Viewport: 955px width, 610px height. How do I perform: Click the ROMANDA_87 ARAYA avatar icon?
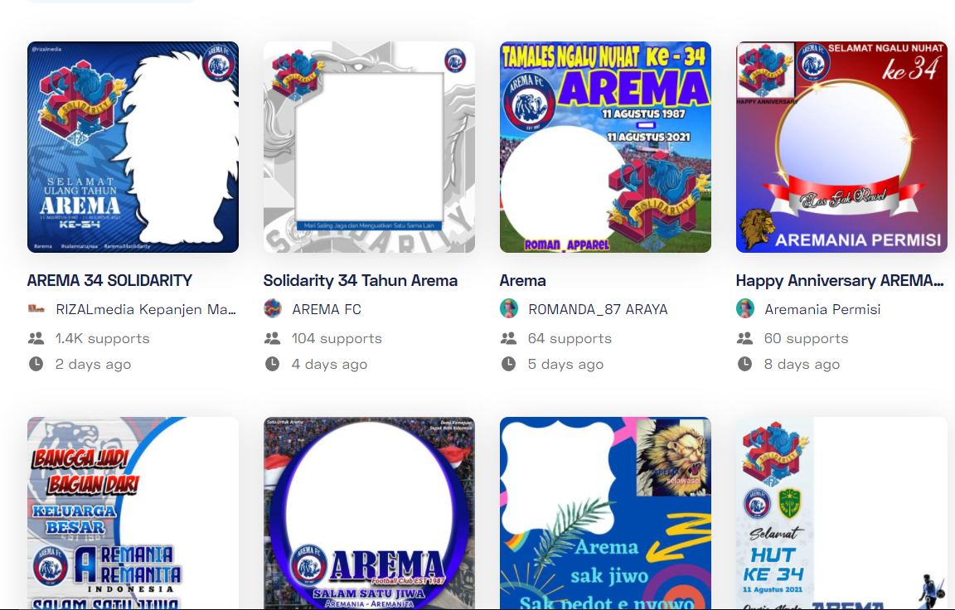pos(508,308)
